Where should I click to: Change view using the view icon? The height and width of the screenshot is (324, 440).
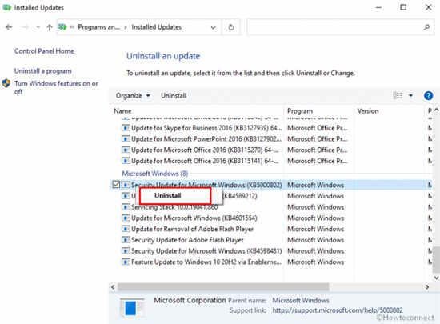click(398, 96)
